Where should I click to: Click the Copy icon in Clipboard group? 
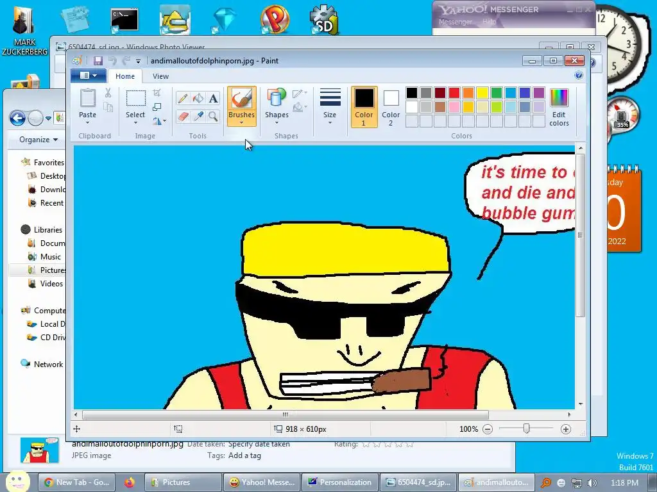(108, 108)
